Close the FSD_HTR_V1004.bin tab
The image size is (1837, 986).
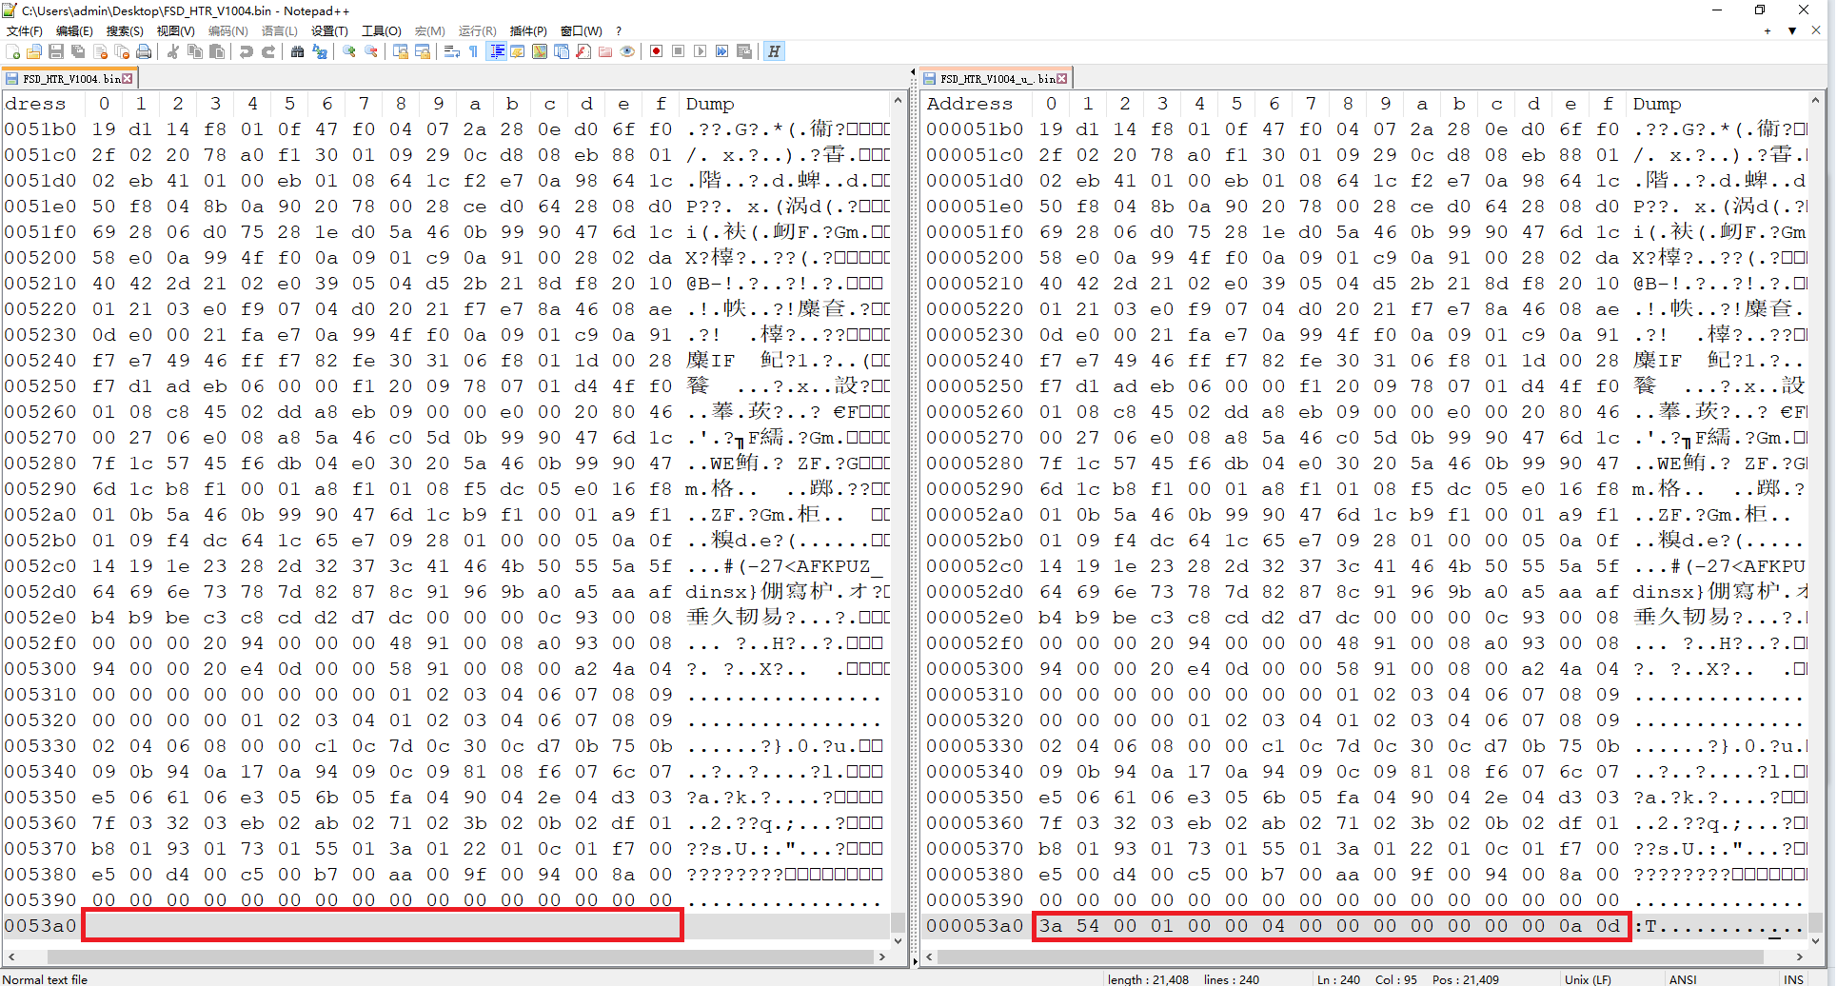(128, 78)
